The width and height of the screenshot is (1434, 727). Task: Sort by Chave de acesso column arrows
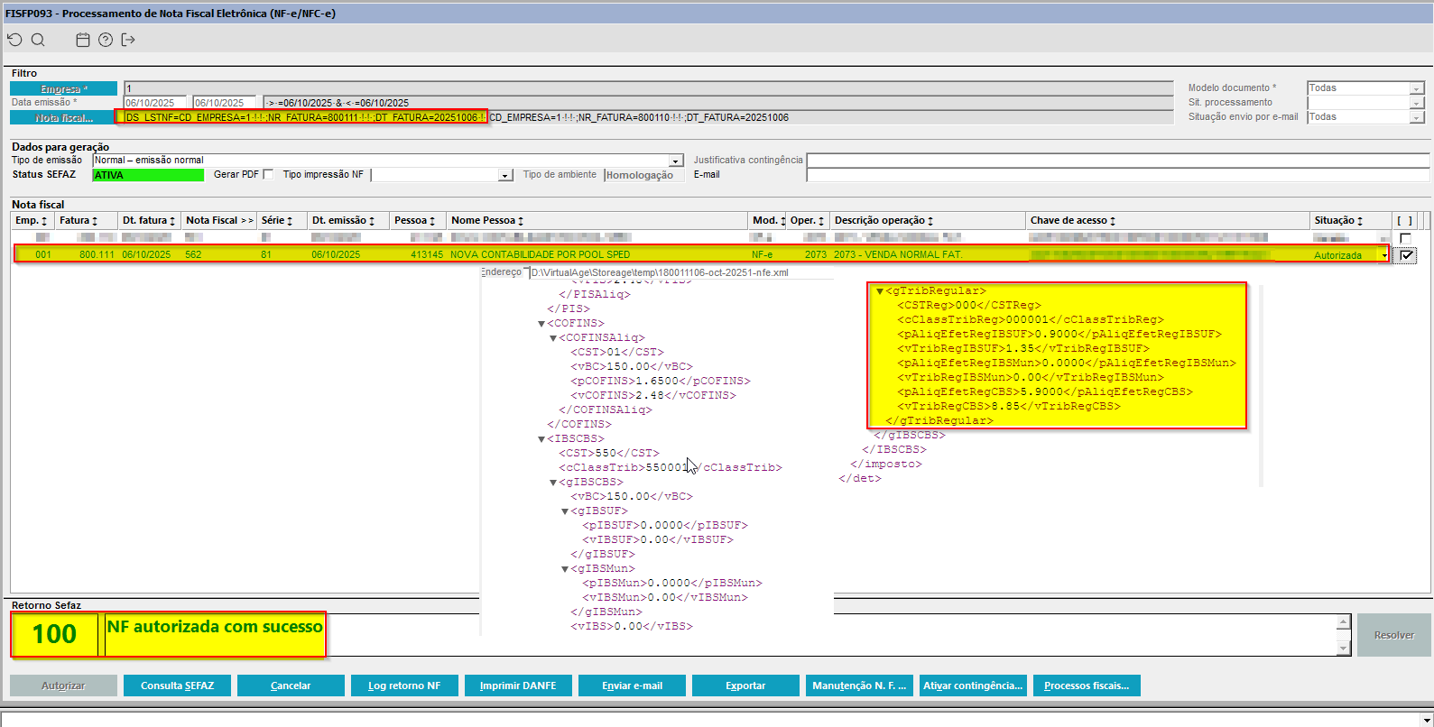coord(1113,221)
